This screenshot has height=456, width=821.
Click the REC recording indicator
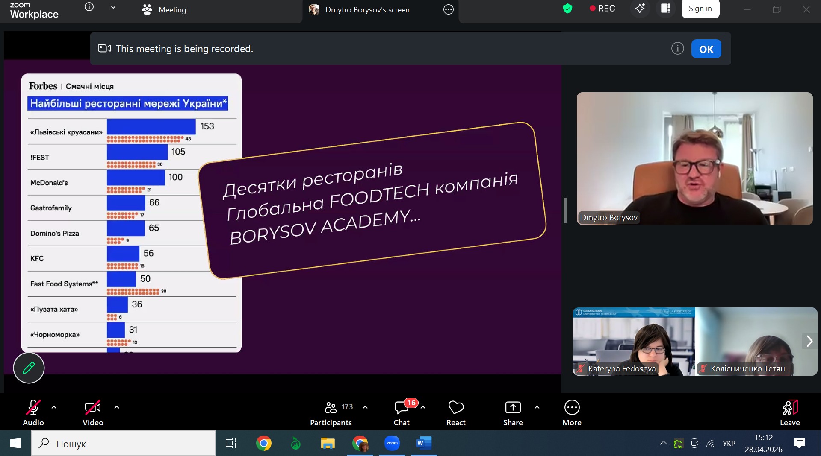602,9
